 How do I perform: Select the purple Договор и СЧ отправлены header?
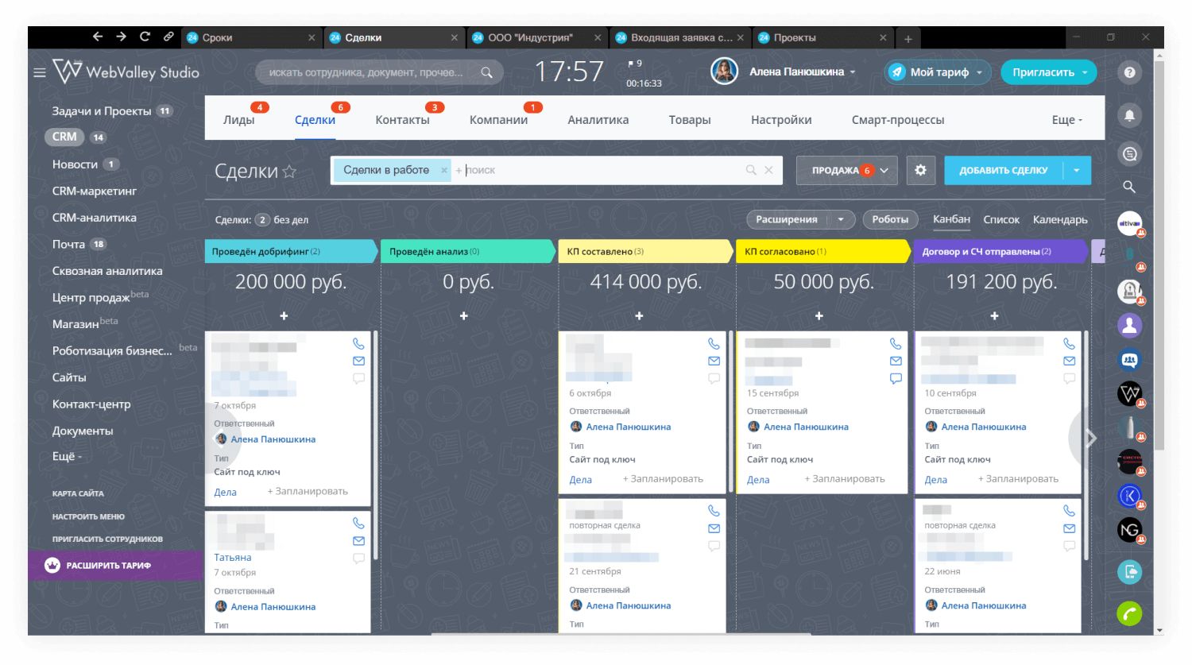point(1000,251)
